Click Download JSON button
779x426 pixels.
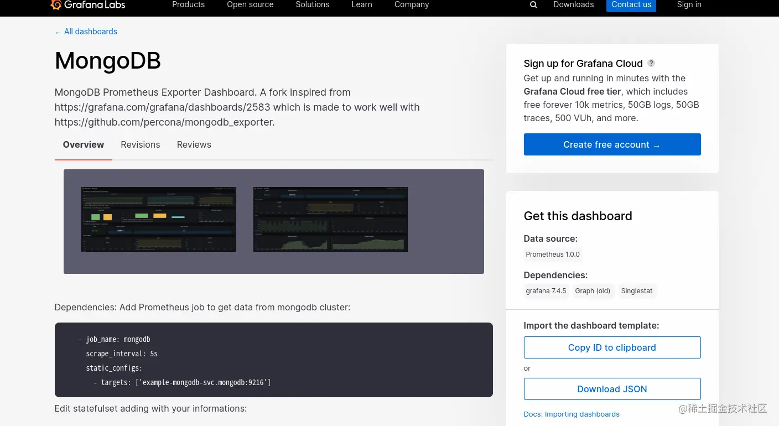[x=612, y=389]
